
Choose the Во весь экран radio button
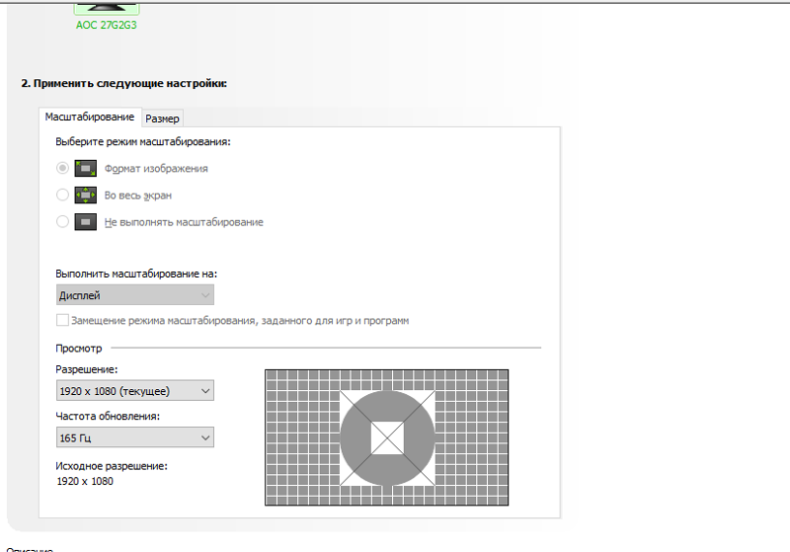click(63, 196)
